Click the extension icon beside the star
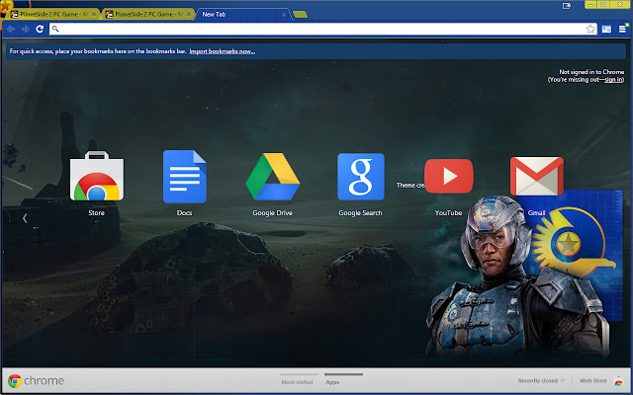Image resolution: width=633 pixels, height=395 pixels. coord(606,29)
